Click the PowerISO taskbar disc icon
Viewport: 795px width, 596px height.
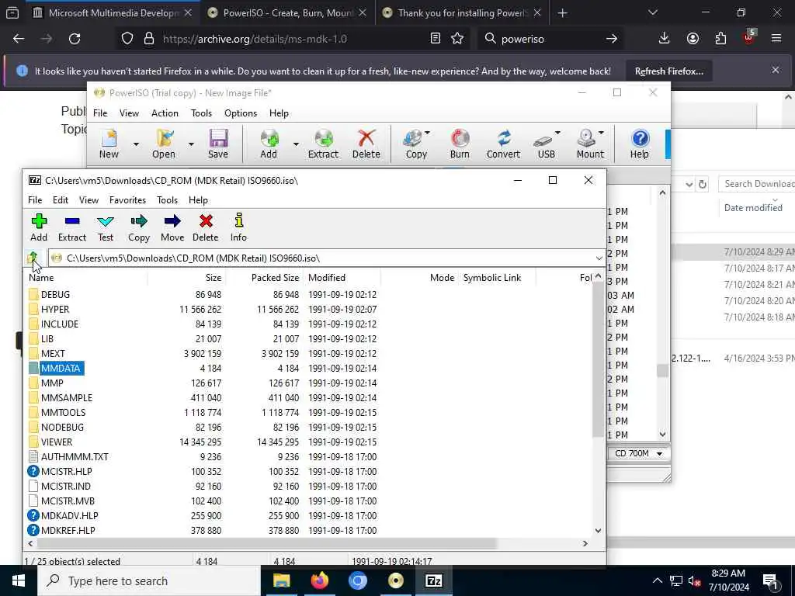395,580
